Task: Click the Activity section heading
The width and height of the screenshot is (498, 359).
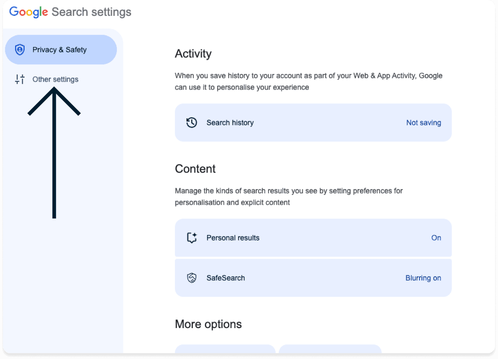Action: pyautogui.click(x=193, y=54)
